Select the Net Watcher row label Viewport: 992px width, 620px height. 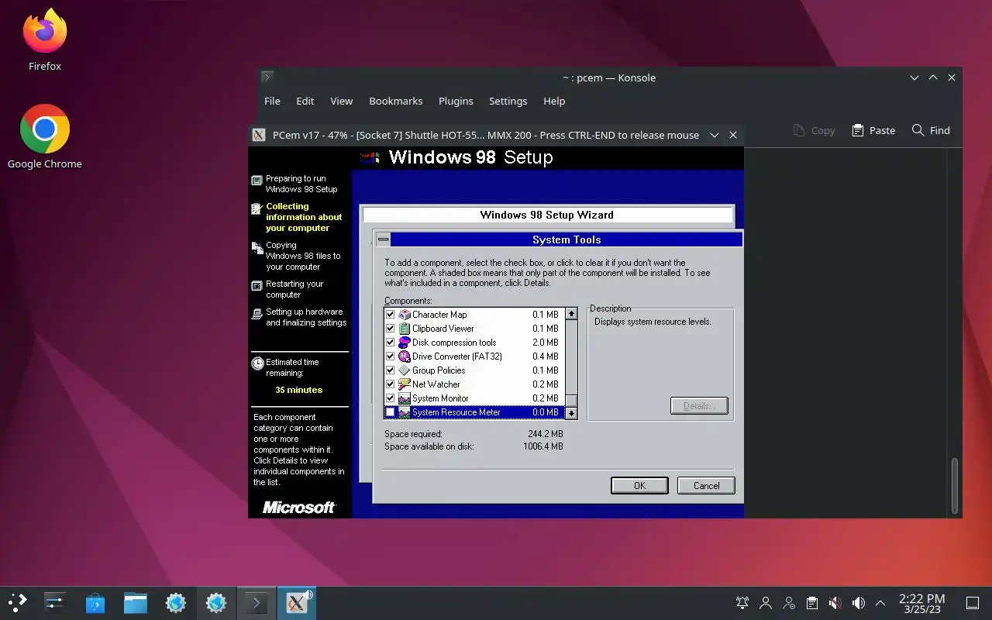click(436, 384)
